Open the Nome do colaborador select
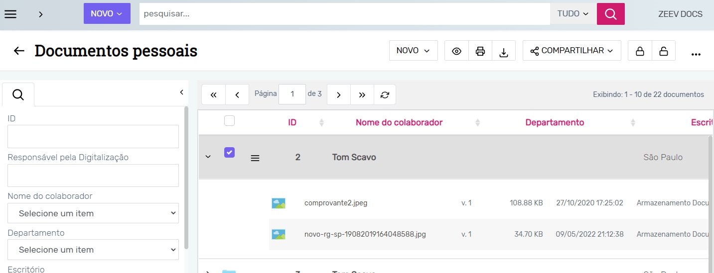The width and height of the screenshot is (714, 273). coord(93,213)
